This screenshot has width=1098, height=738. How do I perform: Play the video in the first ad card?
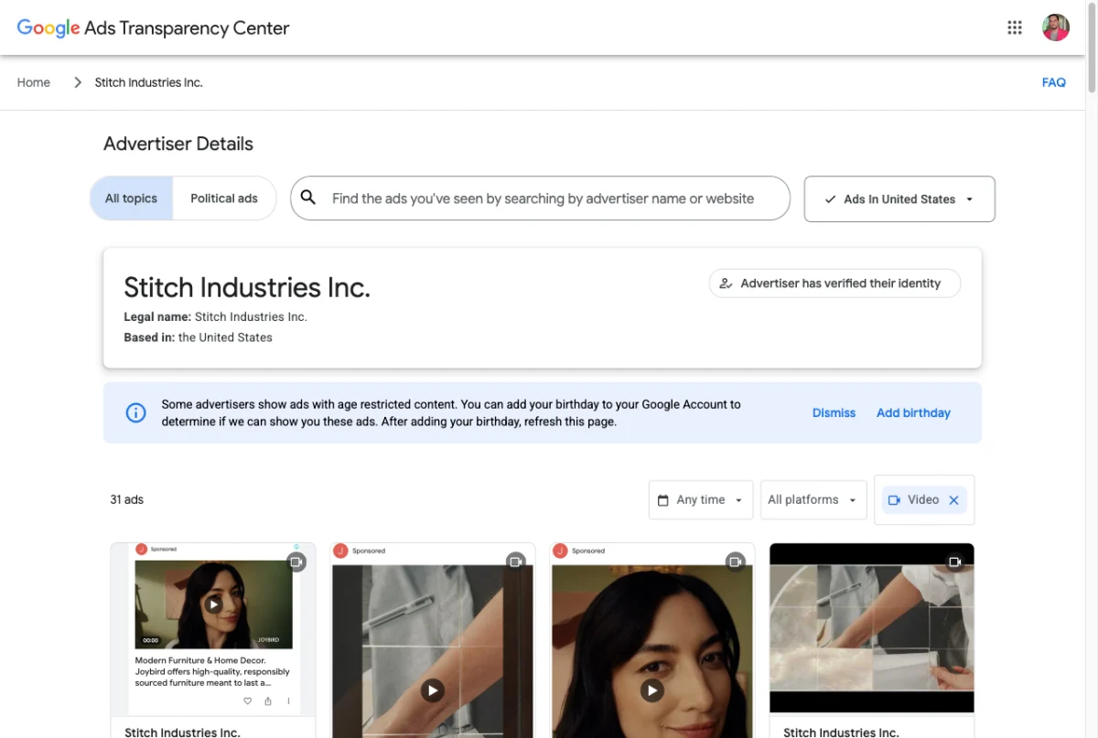tap(213, 604)
